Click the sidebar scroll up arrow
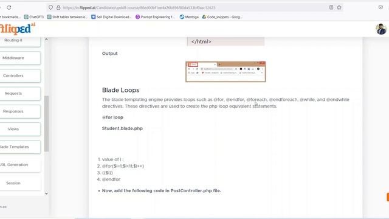The image size is (389, 219). tap(46, 39)
